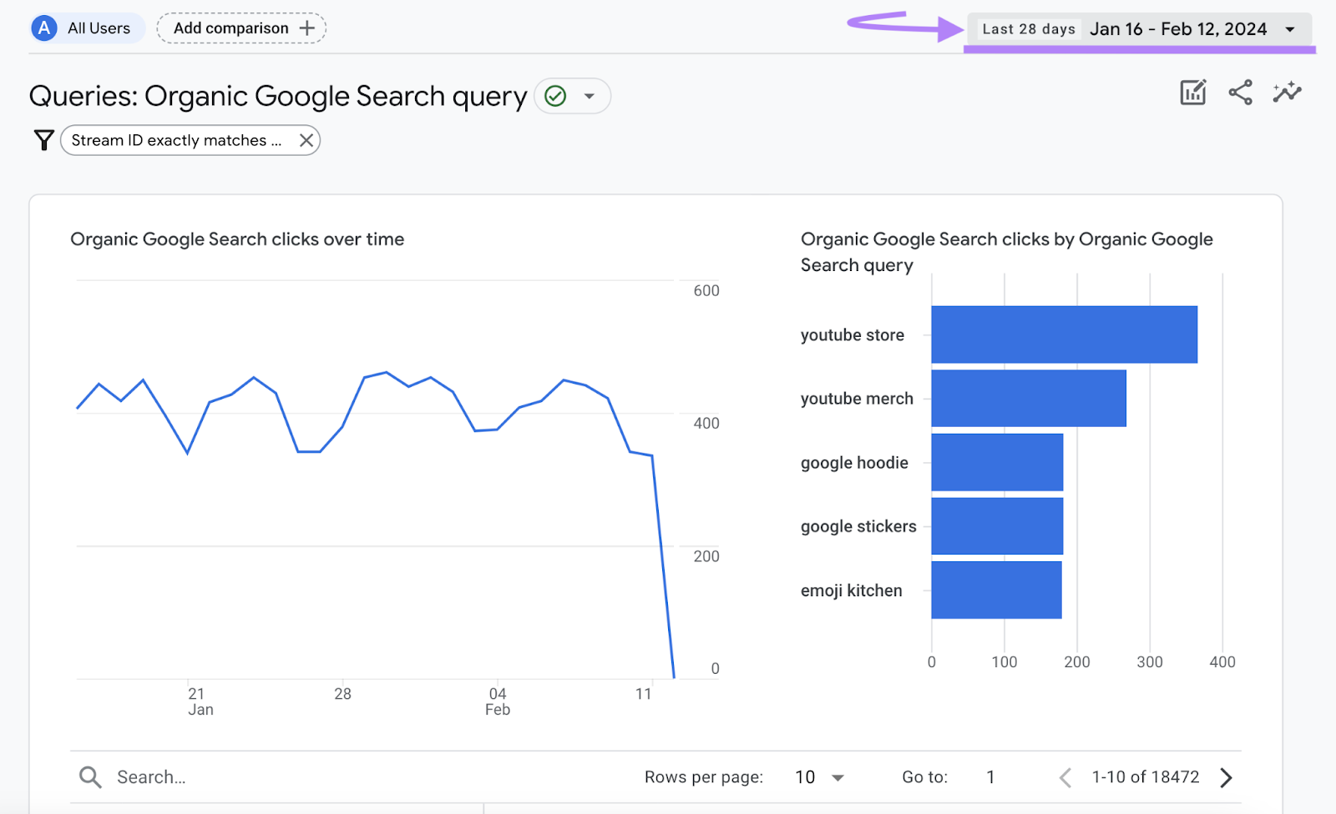Click Last 28 days label
The width and height of the screenshot is (1336, 814).
(1028, 28)
